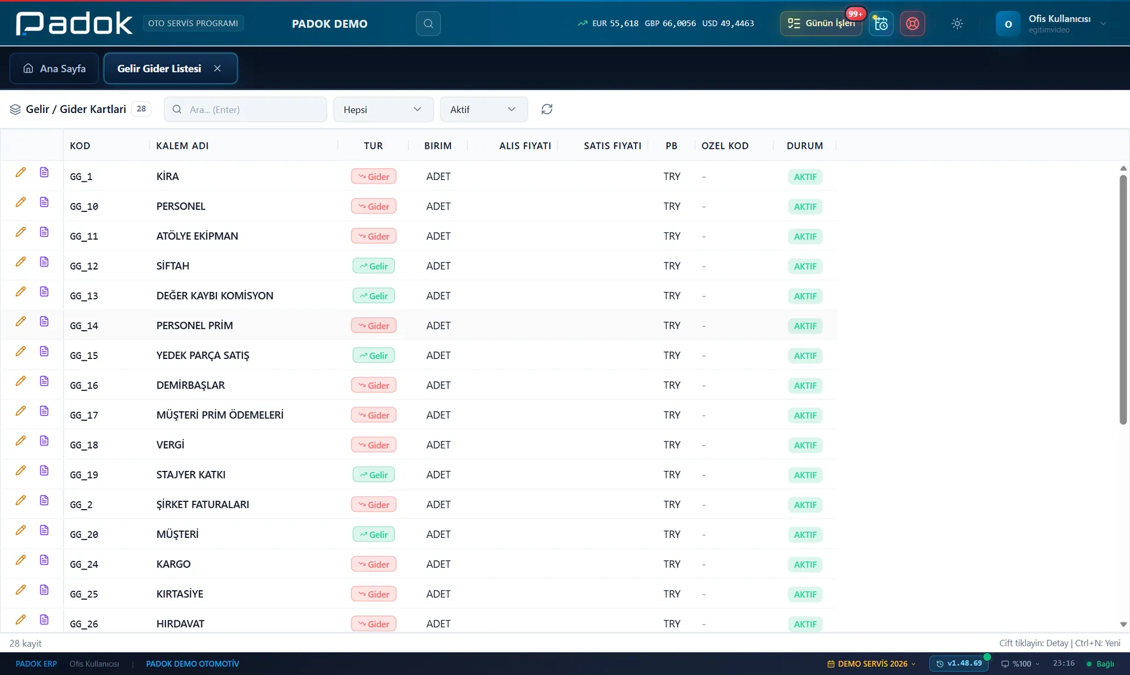The width and height of the screenshot is (1130, 675).
Task: Open Günün İşleri task list
Action: pyautogui.click(x=821, y=24)
